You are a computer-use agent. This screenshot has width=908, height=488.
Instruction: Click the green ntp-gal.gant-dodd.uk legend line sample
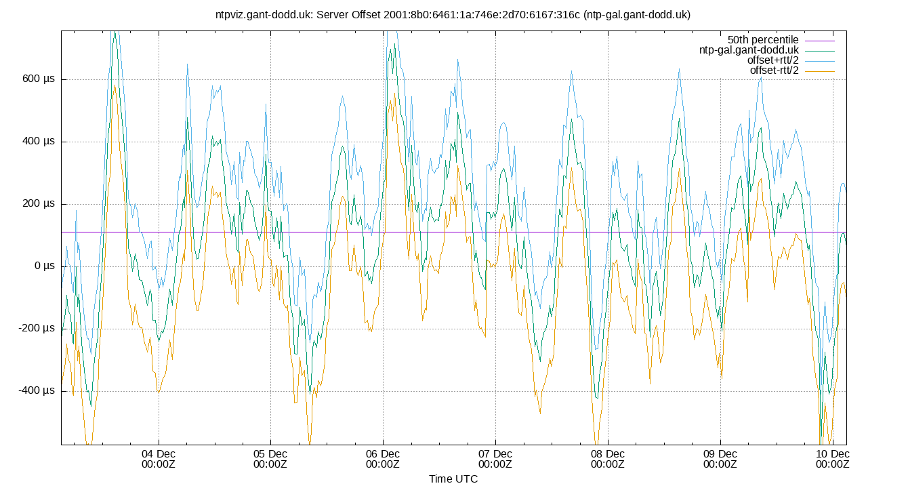coord(820,49)
